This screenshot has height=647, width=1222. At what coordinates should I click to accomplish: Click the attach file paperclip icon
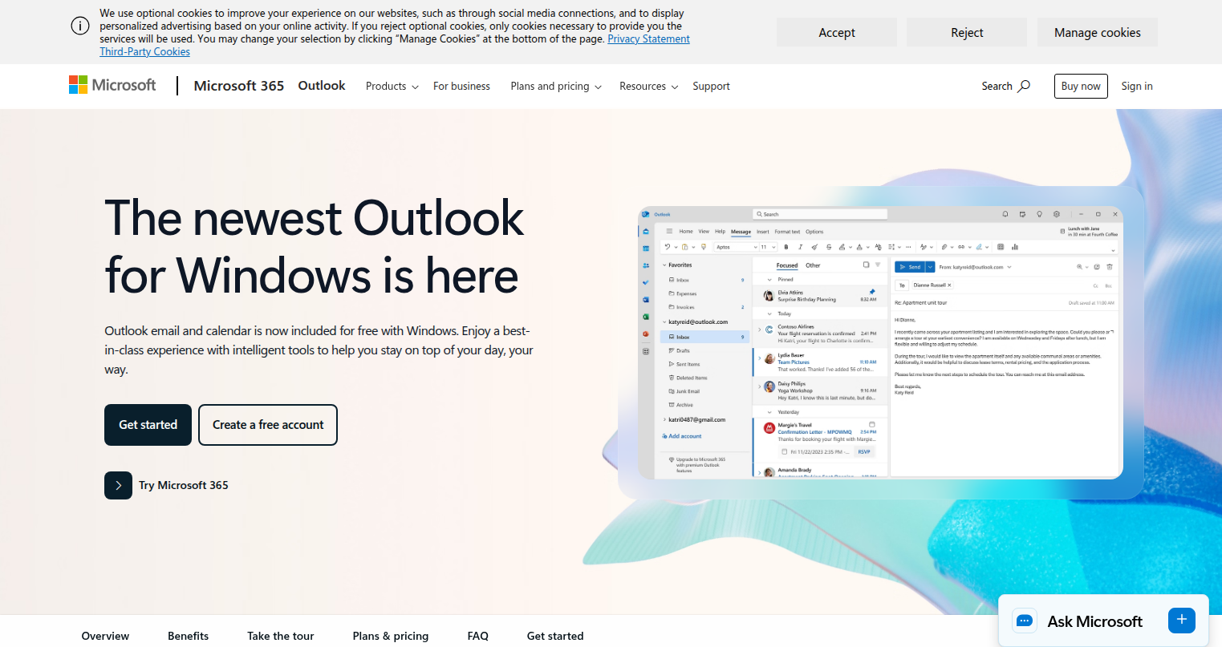click(x=945, y=247)
